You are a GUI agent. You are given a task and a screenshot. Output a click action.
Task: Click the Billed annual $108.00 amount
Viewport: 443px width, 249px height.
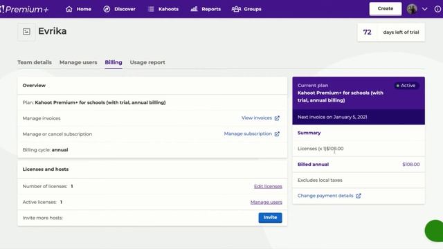[410, 165]
